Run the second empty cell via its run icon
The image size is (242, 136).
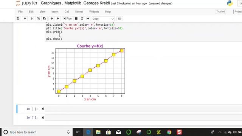(43, 117)
